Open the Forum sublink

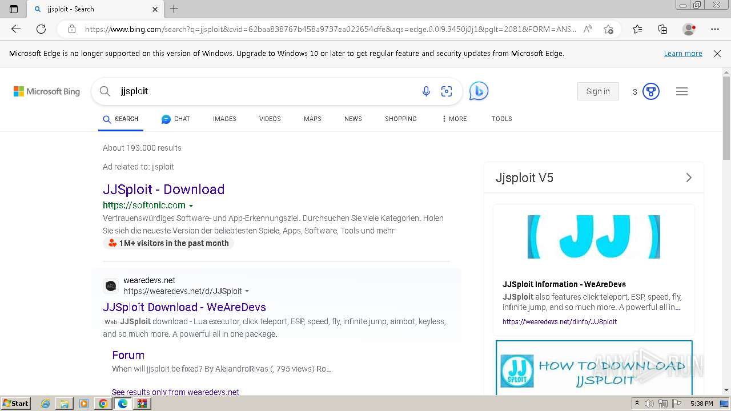coord(128,355)
